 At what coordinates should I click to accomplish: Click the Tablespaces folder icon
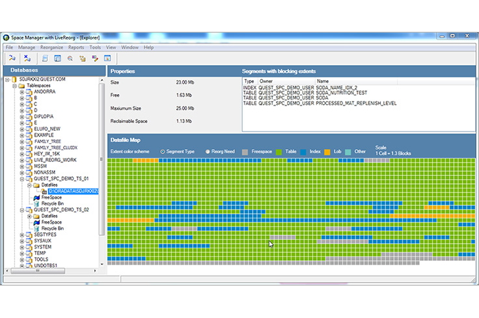point(21,86)
